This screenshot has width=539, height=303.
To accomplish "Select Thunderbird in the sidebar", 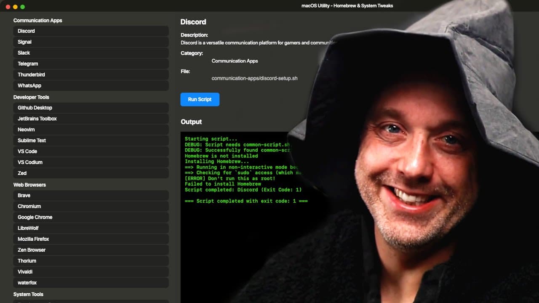I will [91, 75].
